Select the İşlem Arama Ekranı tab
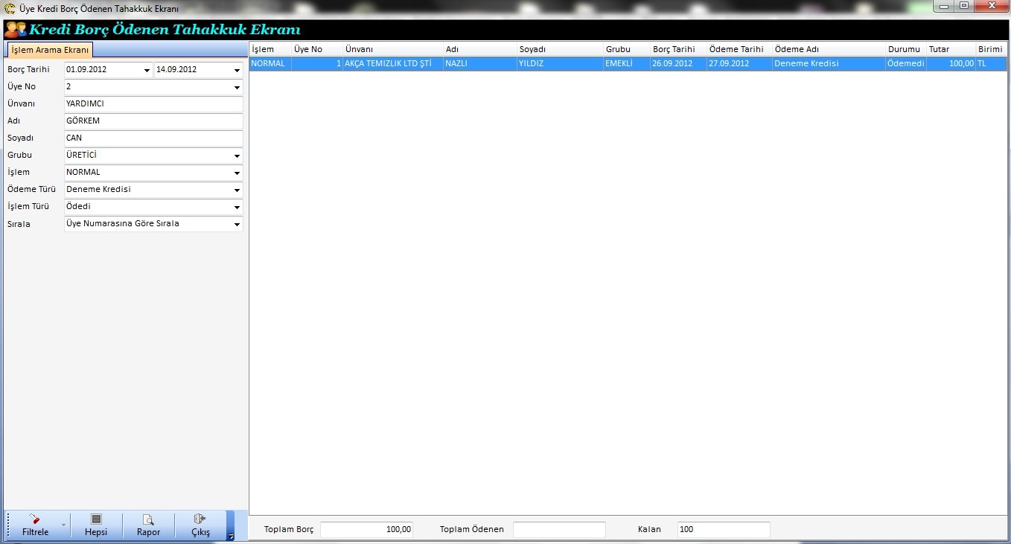The width and height of the screenshot is (1011, 544). click(x=51, y=50)
